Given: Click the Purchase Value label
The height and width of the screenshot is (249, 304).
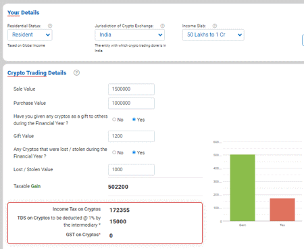Looking at the screenshot, I should pos(30,103).
